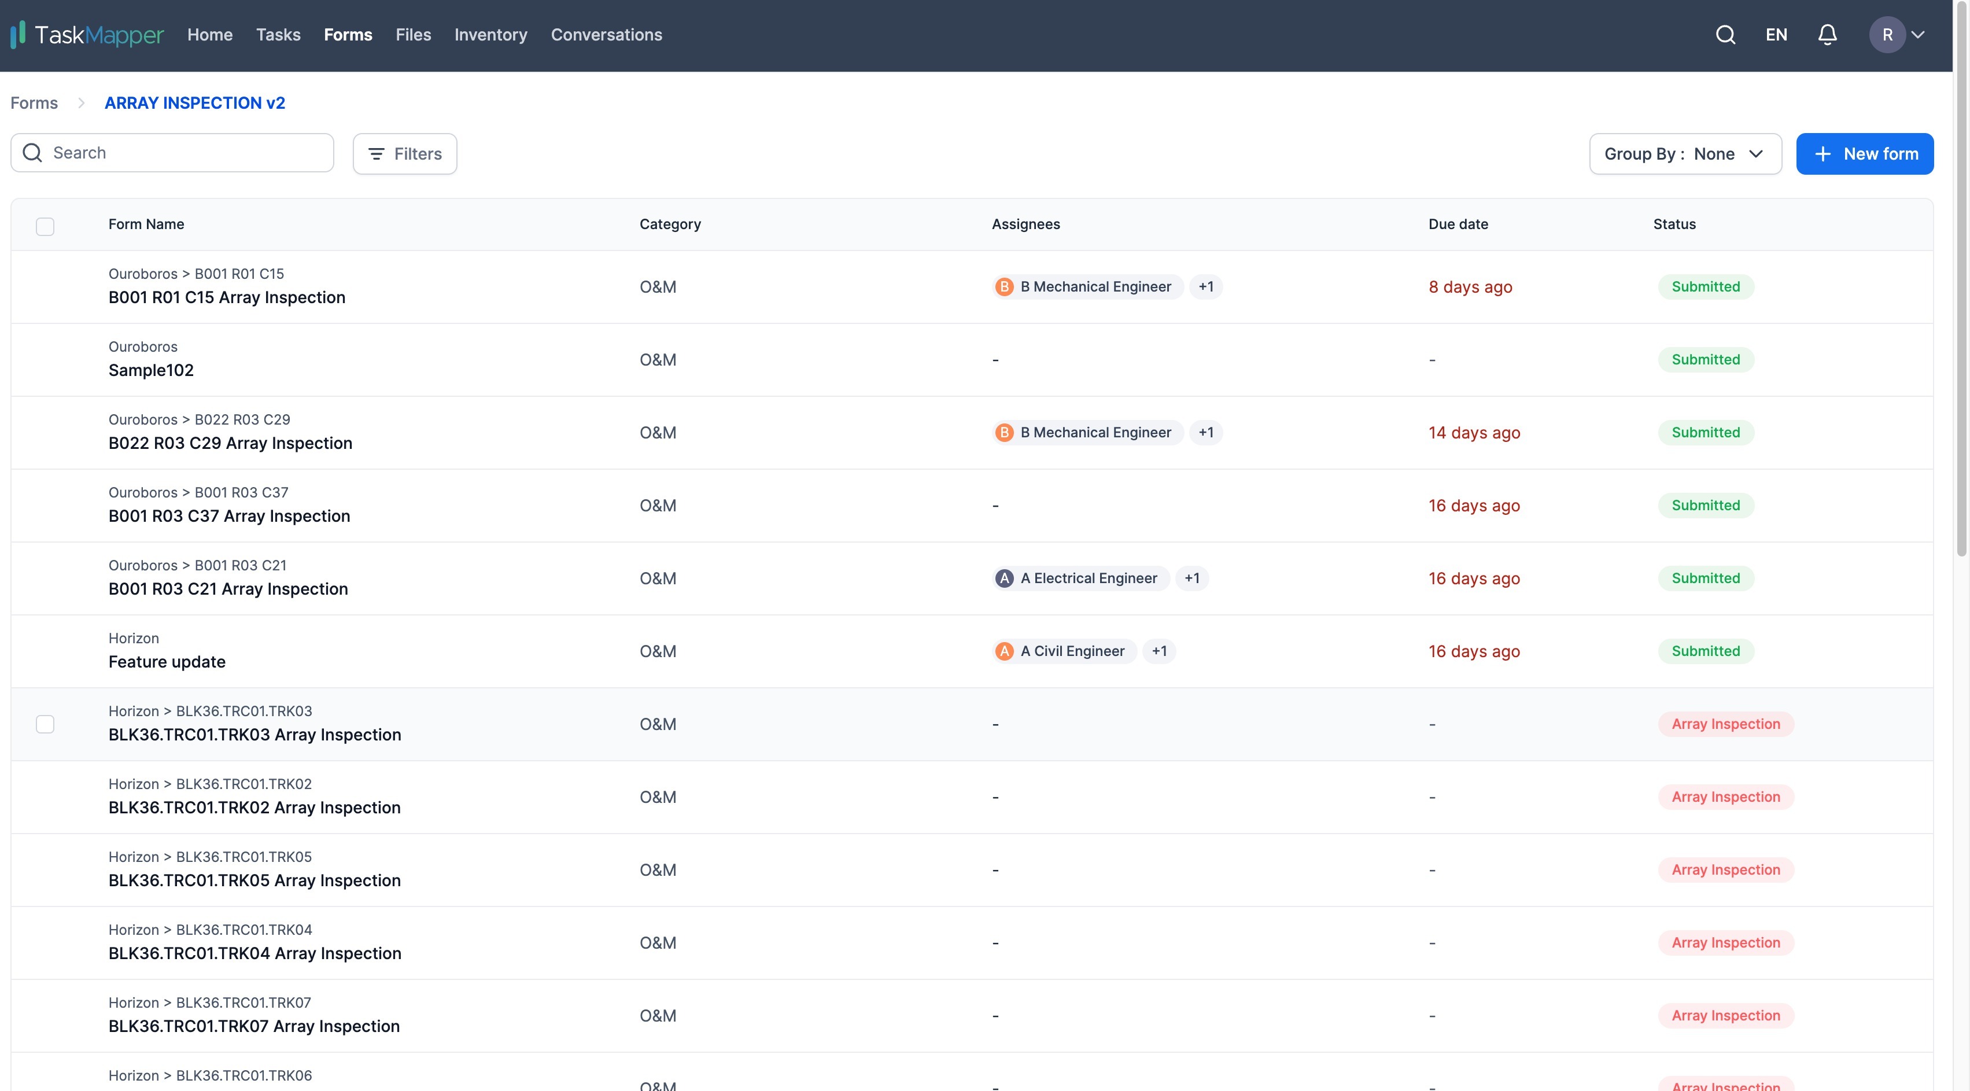Click the 8 days ago due date
This screenshot has height=1091, width=1970.
[1470, 287]
